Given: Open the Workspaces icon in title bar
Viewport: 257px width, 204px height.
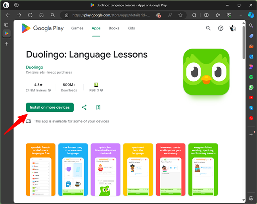Looking at the screenshot, I should coord(16,5).
